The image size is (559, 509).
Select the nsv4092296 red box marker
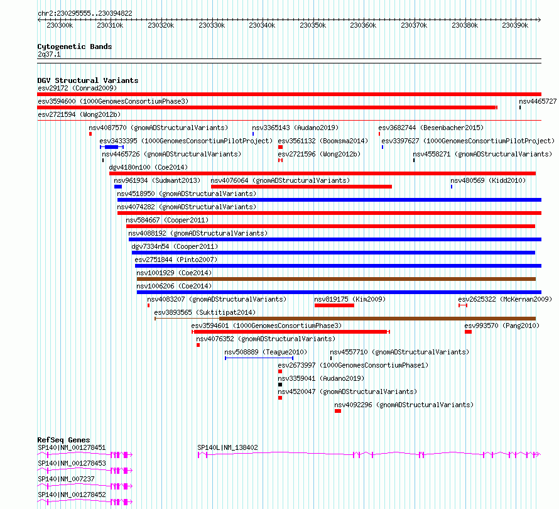pyautogui.click(x=338, y=411)
